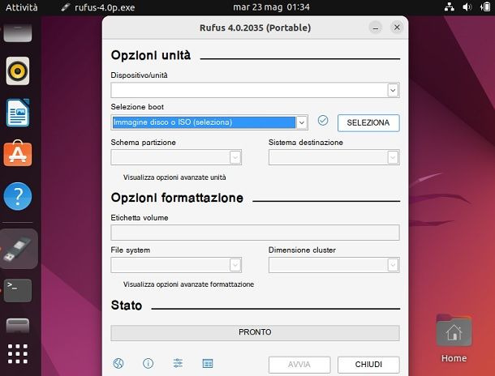495x376 pixels.
Task: Open the Terminal from the dock
Action: pos(18,290)
